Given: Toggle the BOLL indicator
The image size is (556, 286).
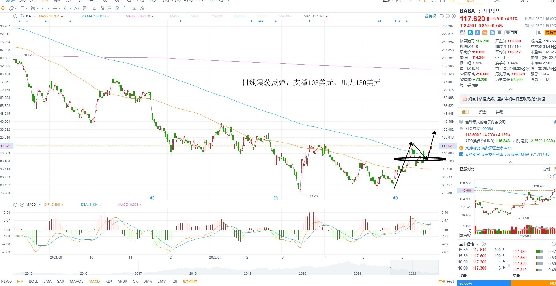Looking at the screenshot, I should (x=33, y=281).
